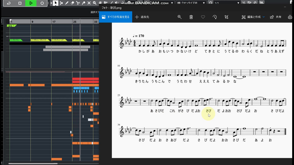Click the 4/4 time signature marker

11,26
